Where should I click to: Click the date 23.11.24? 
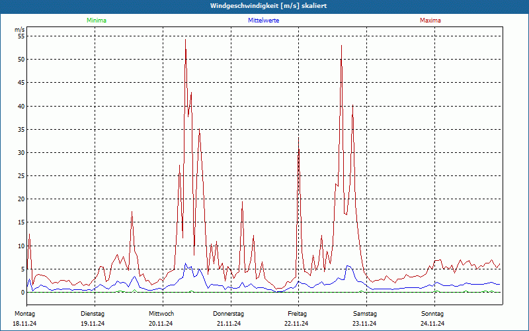[x=364, y=324]
